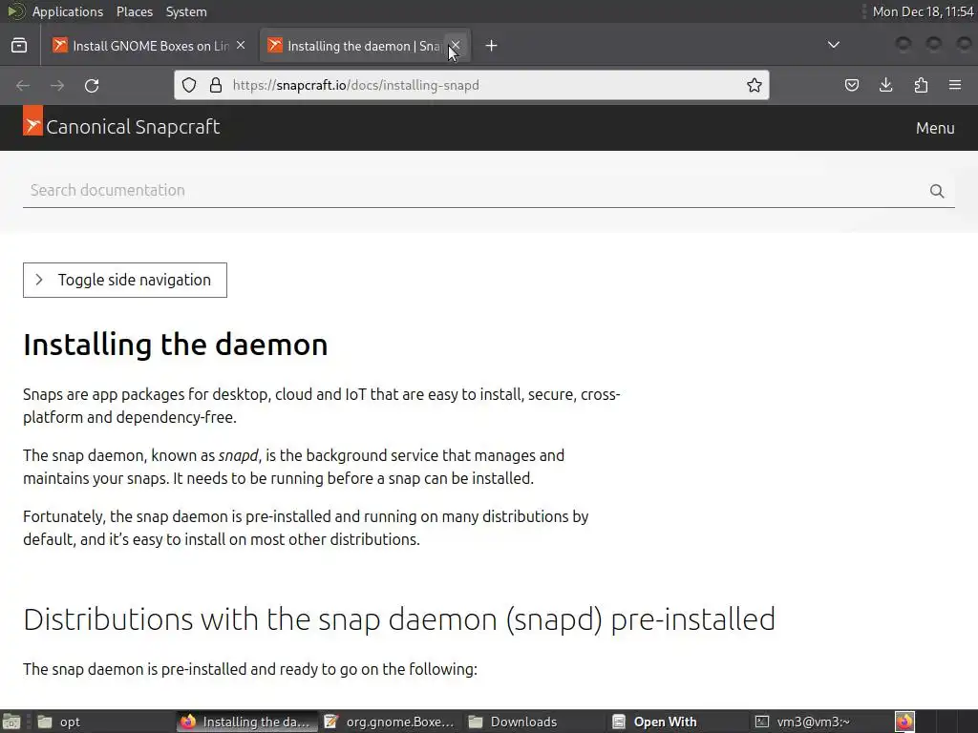Image resolution: width=978 pixels, height=733 pixels.
Task: Click the Snapcraft logo icon
Action: pos(33,120)
